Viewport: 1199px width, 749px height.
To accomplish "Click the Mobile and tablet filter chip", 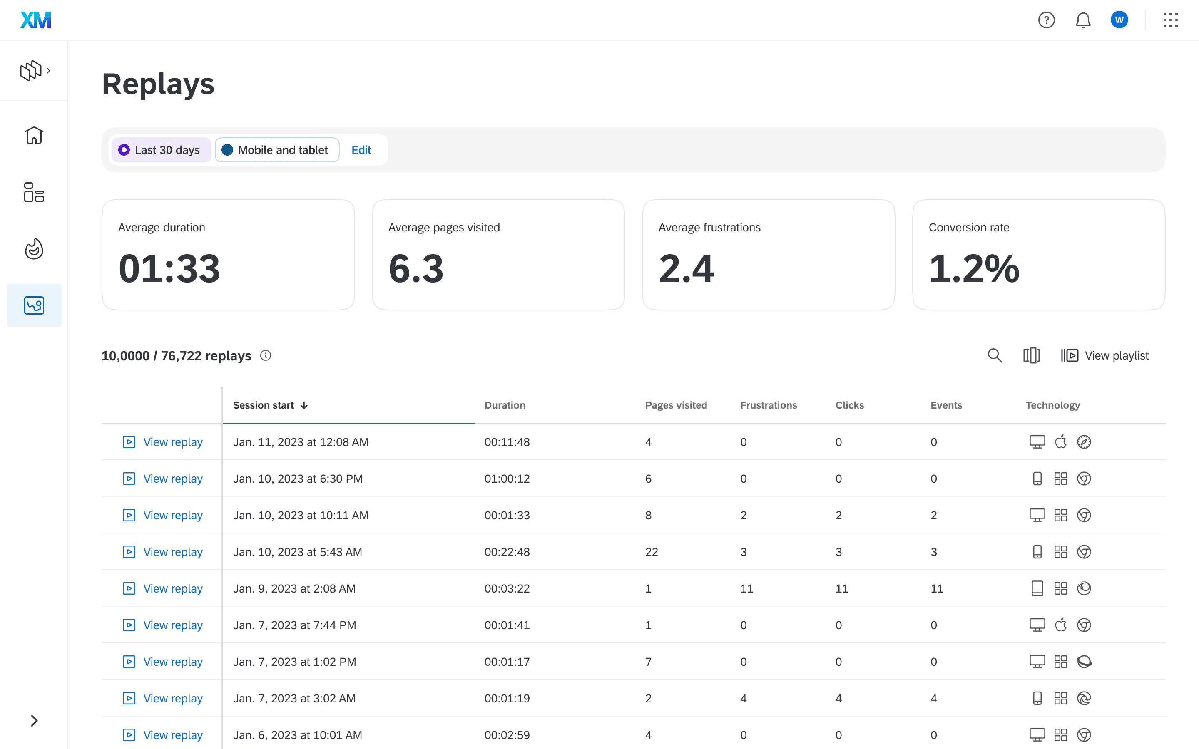I will coord(276,150).
